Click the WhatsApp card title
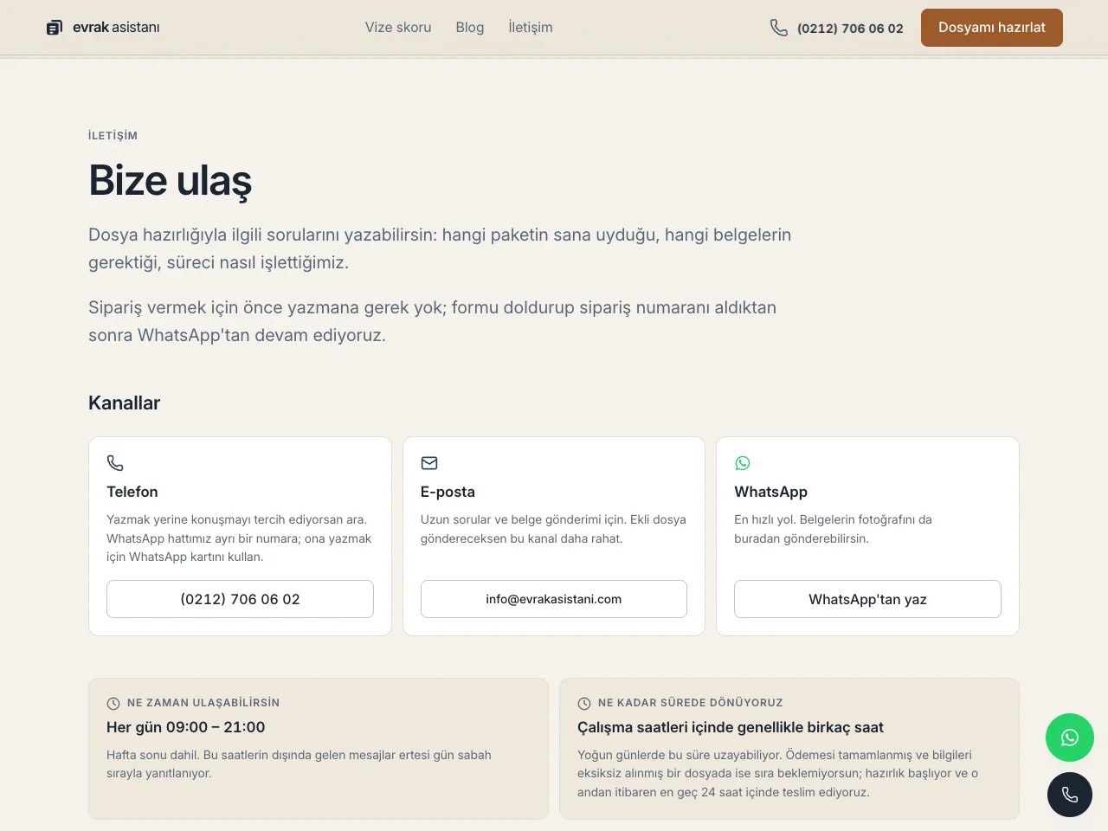The image size is (1108, 831). [x=770, y=492]
